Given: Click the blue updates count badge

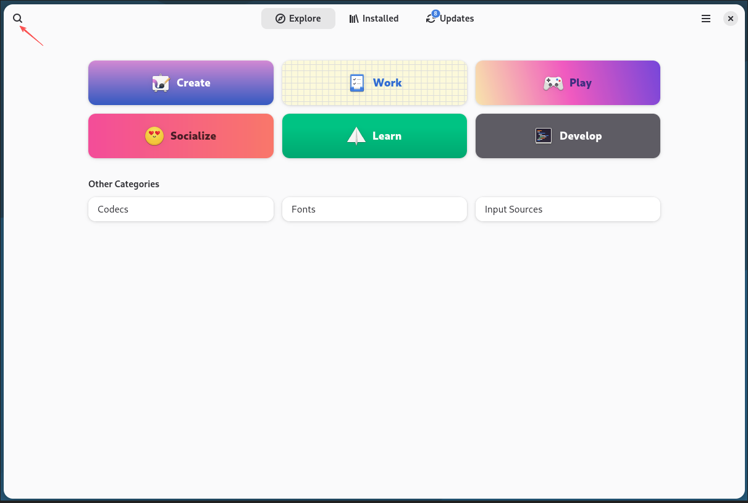Looking at the screenshot, I should coord(435,14).
